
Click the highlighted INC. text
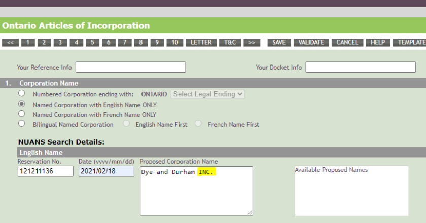click(x=206, y=172)
